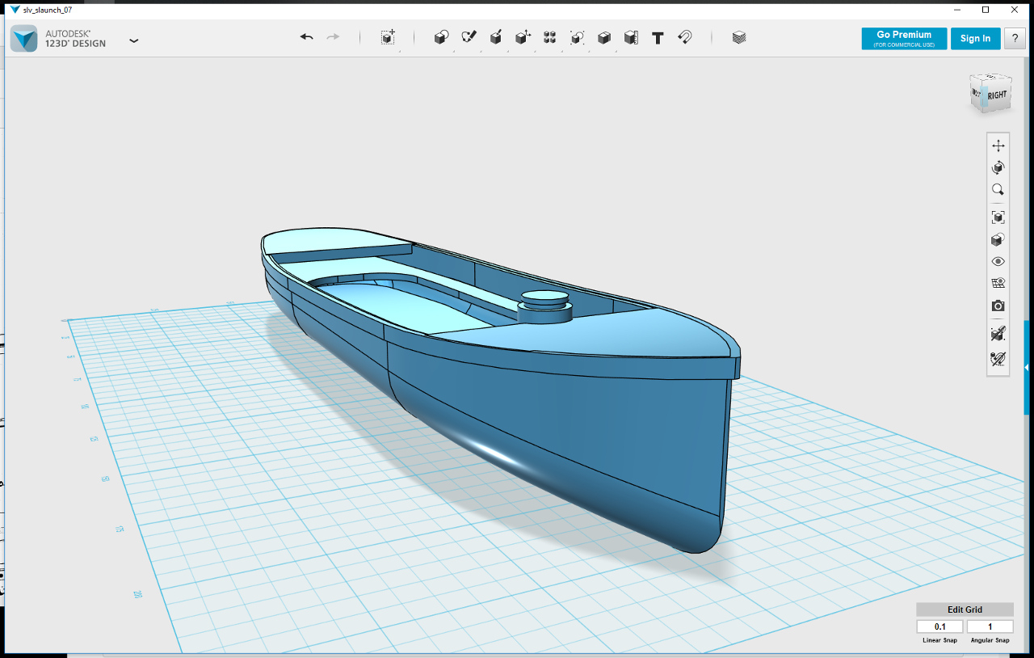Select the cylindrical post on the boat deck

click(545, 306)
